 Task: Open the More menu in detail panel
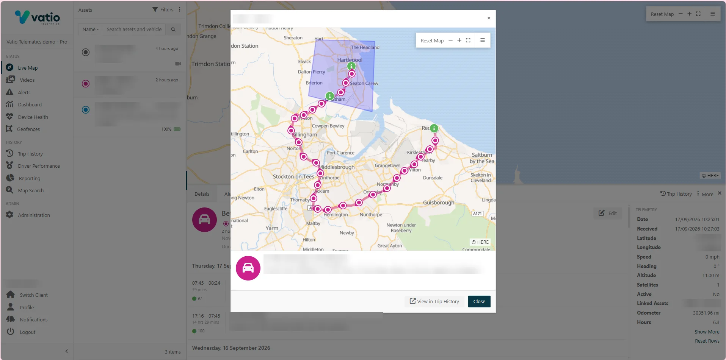[x=705, y=194]
